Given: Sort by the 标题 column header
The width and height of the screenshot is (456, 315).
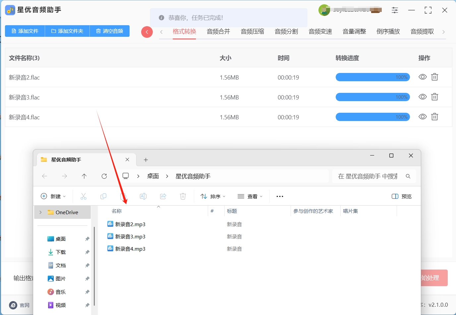Looking at the screenshot, I should pos(232,211).
